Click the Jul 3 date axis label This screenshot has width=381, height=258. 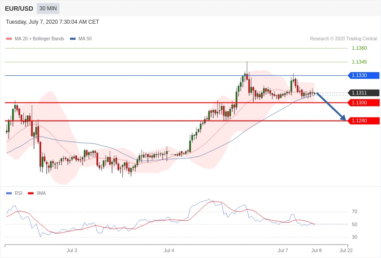click(72, 250)
